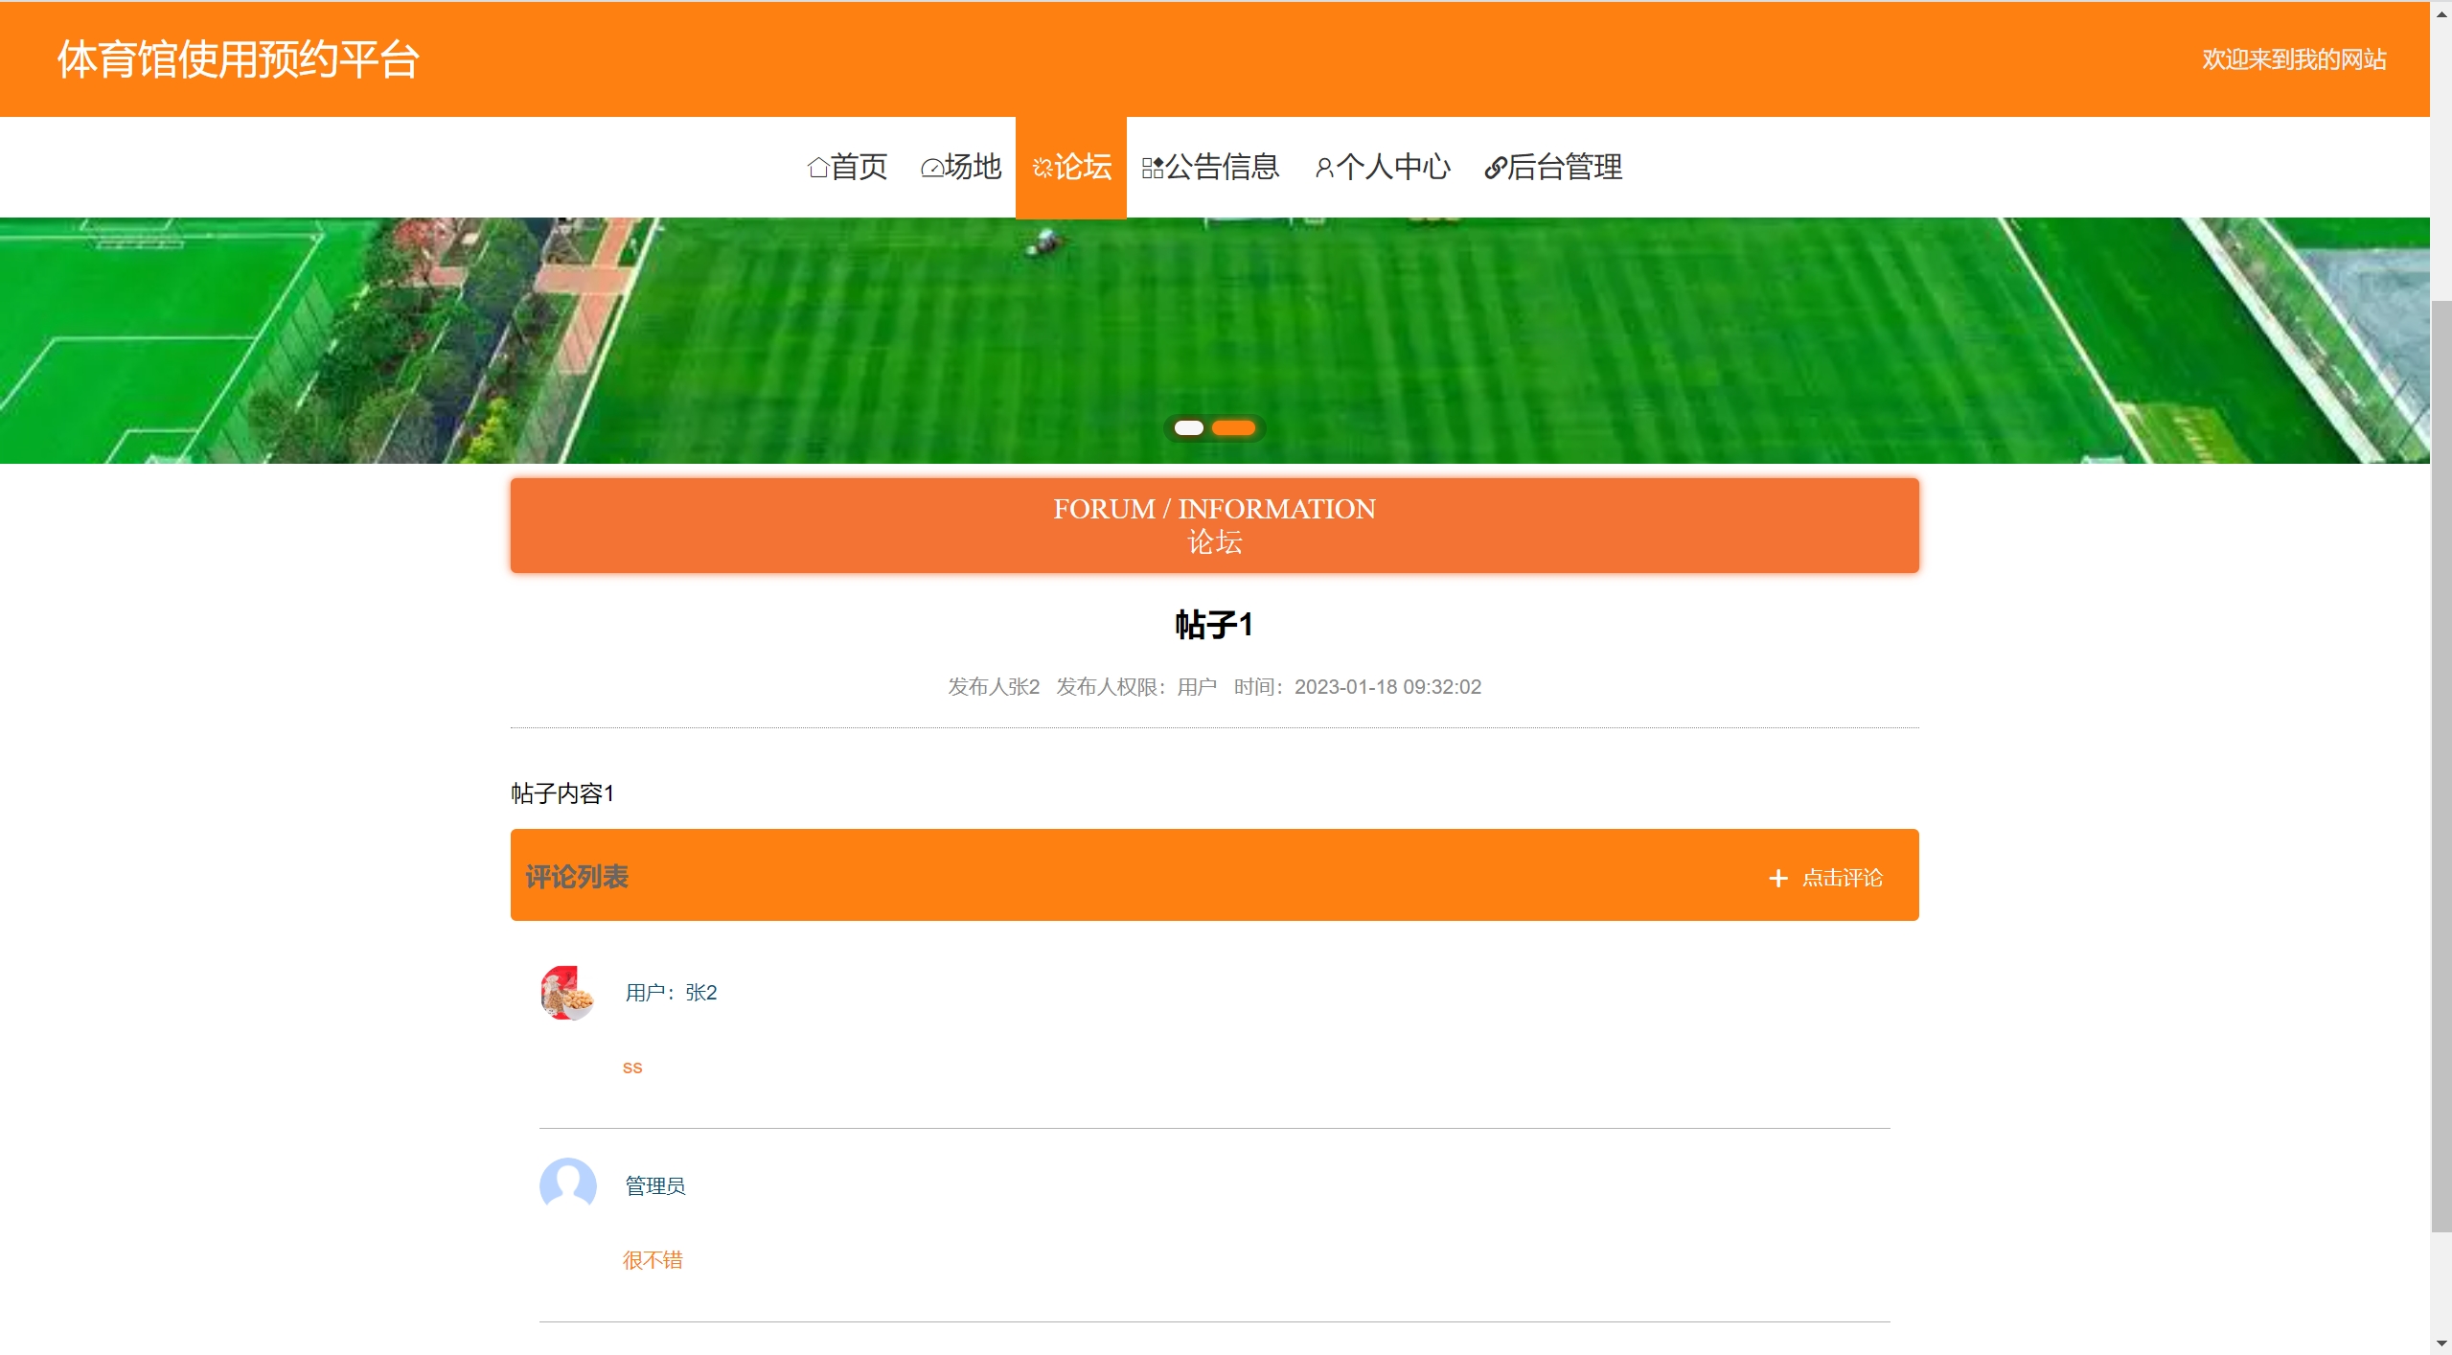Click the link icon beside 后台管理
The width and height of the screenshot is (2452, 1355).
(x=1495, y=169)
